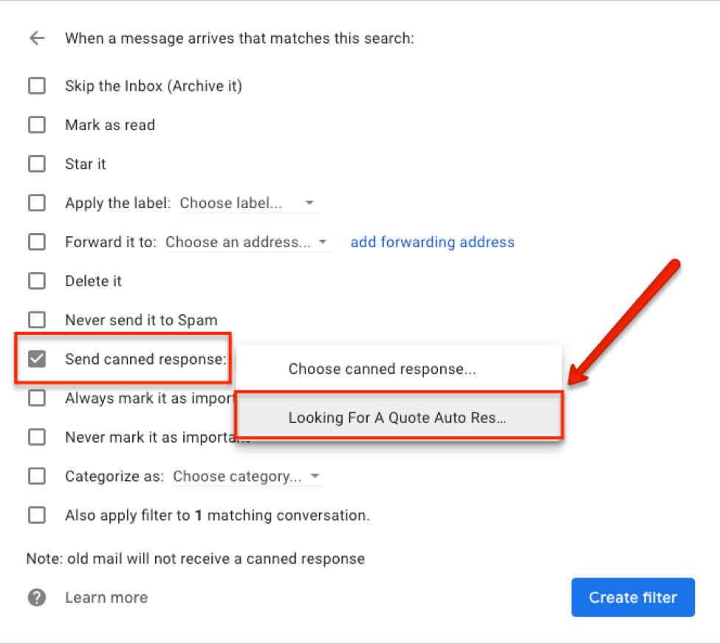Enable Skip the Inbox checkbox
The height and width of the screenshot is (644, 720).
[37, 86]
